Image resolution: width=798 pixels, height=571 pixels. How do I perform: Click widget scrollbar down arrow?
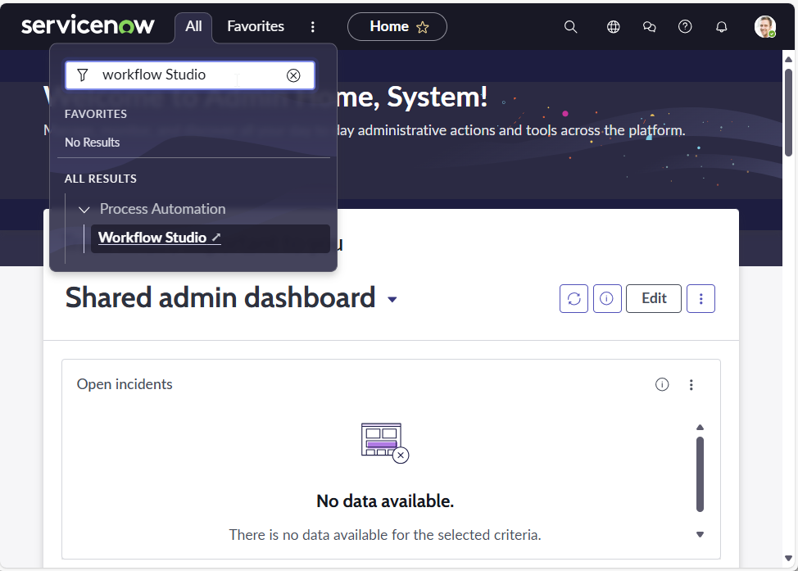point(700,534)
